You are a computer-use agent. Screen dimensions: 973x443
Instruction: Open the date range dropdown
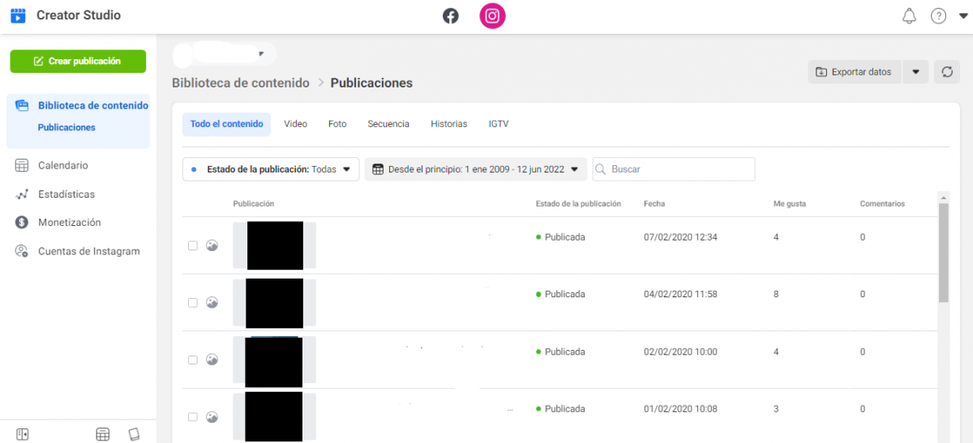(475, 169)
